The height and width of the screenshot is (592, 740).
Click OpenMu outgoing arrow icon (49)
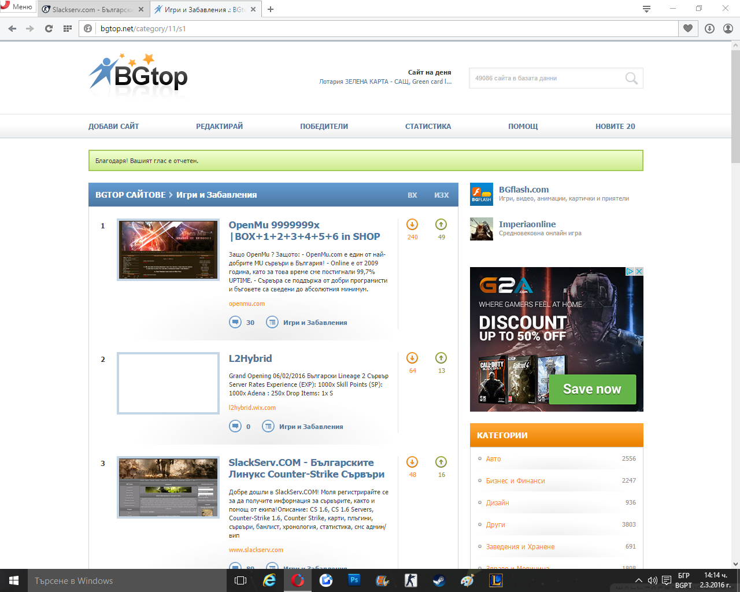(441, 224)
